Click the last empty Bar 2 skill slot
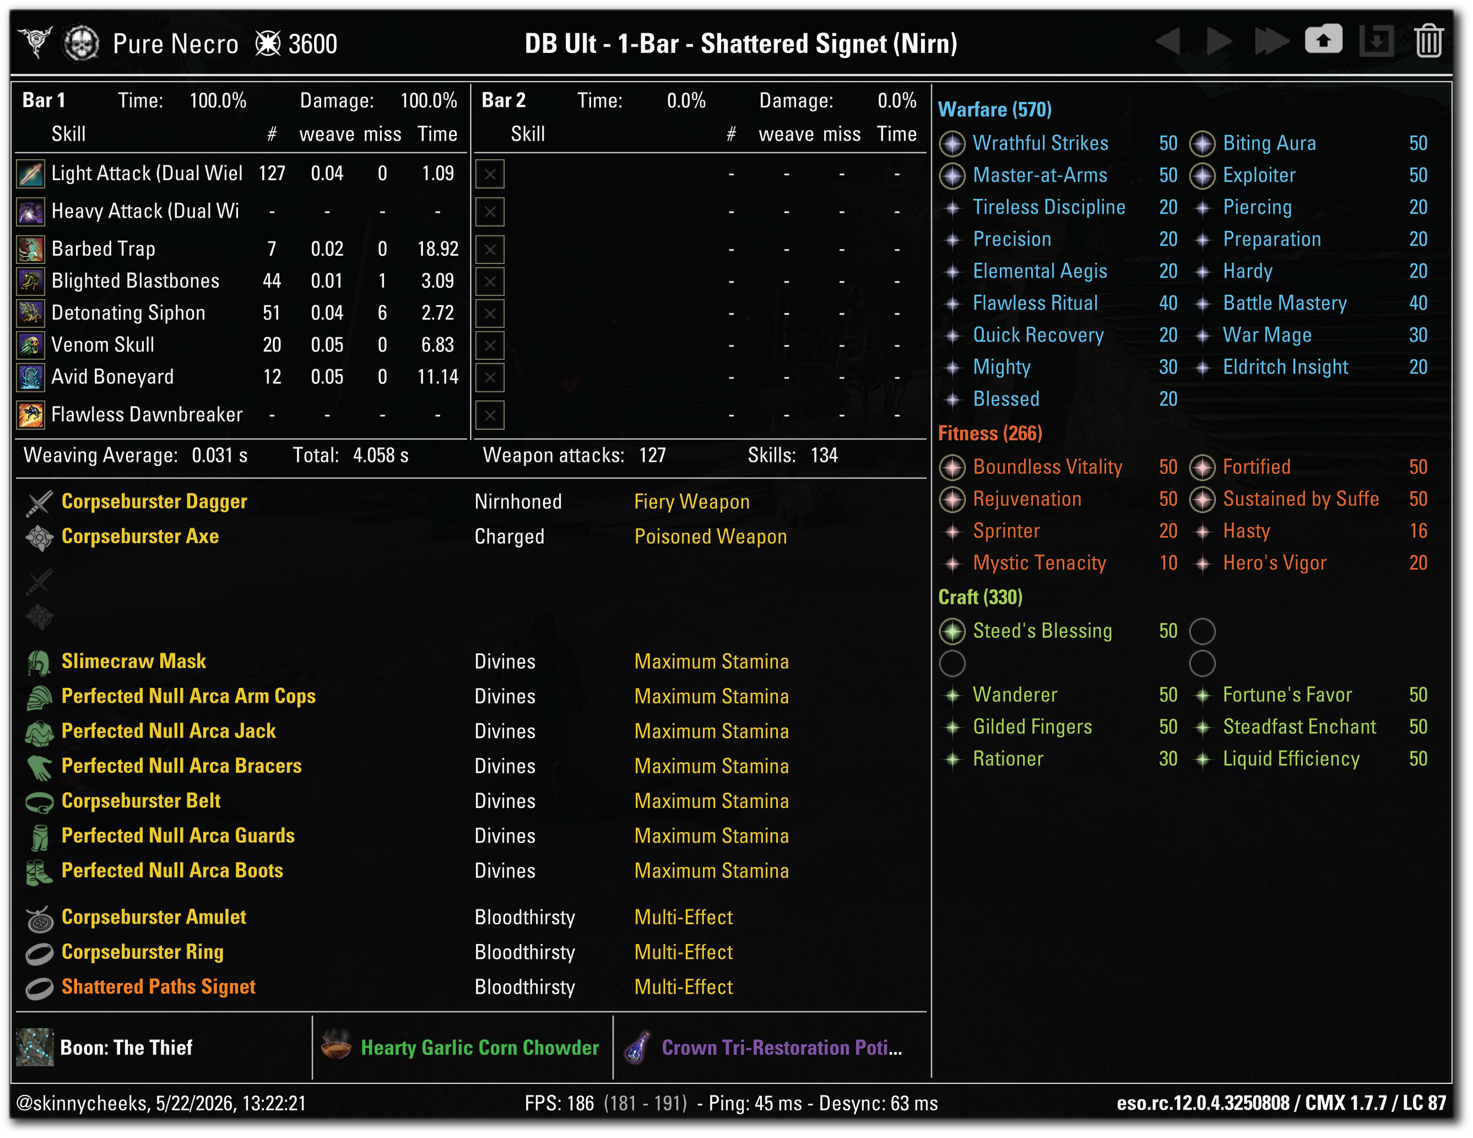The height and width of the screenshot is (1138, 1473). pyautogui.click(x=490, y=415)
